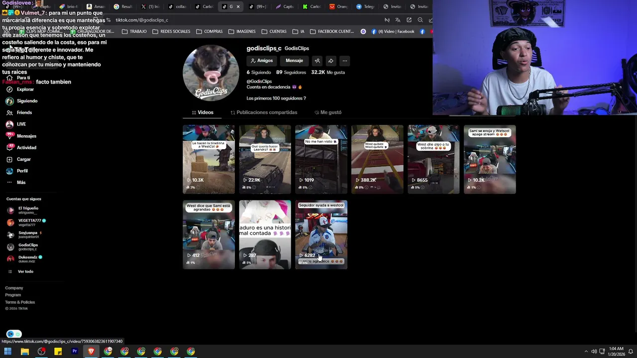Open Actividad notifications
Image resolution: width=637 pixels, height=358 pixels.
point(21,148)
